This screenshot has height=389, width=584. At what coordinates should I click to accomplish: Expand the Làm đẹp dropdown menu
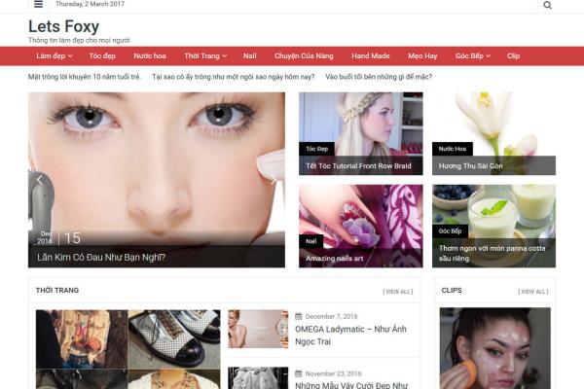pos(55,55)
